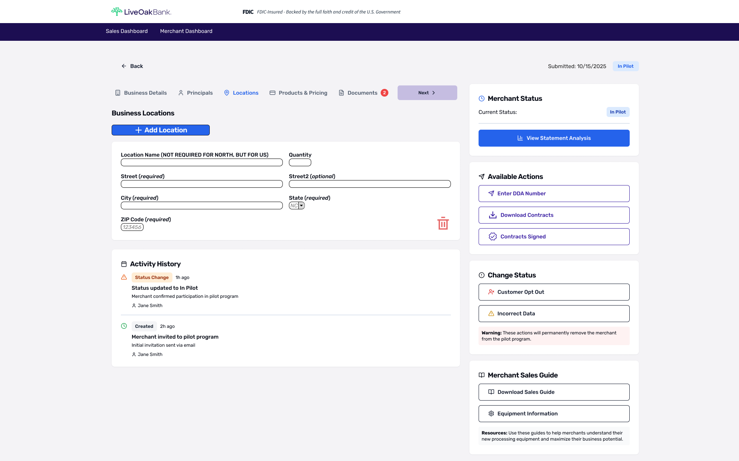Go to Merchant Dashboard menu item
This screenshot has height=461, width=739.
pyautogui.click(x=186, y=31)
